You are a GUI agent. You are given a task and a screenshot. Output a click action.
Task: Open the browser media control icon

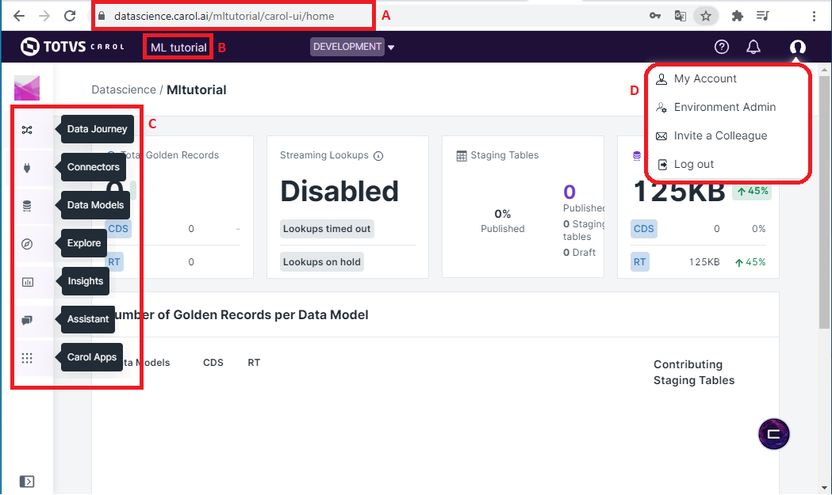point(762,16)
